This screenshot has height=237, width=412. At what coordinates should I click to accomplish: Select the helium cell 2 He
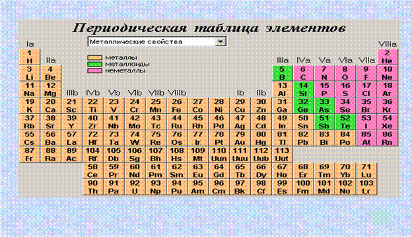(388, 57)
